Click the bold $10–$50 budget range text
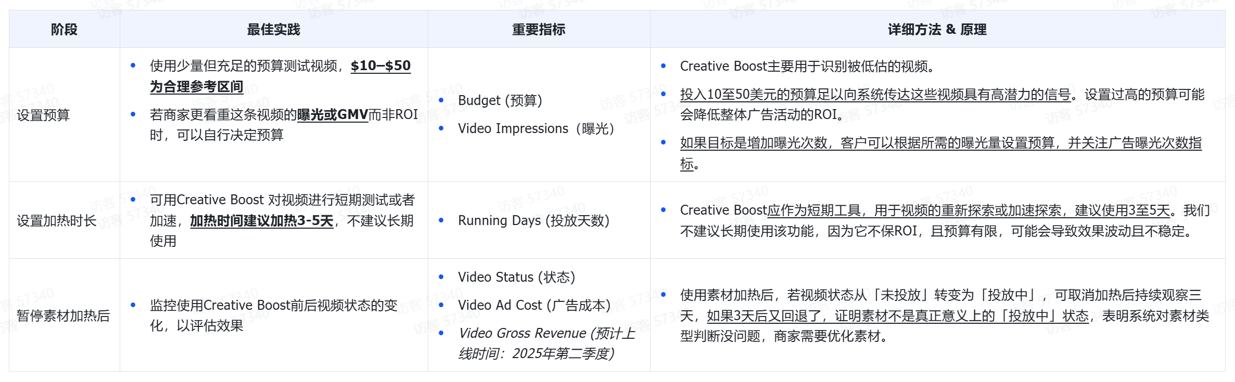This screenshot has width=1235, height=382. (x=380, y=66)
